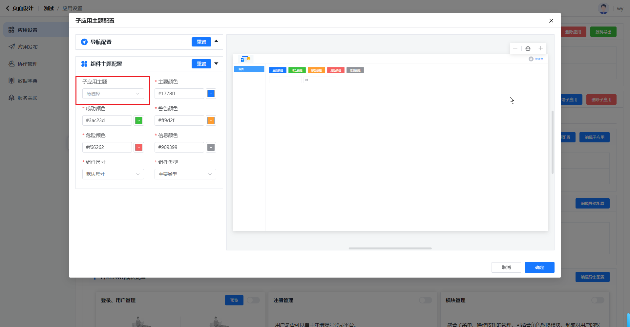Zoom in the preview with plus icon
Screen dimensions: 630x327
540,48
